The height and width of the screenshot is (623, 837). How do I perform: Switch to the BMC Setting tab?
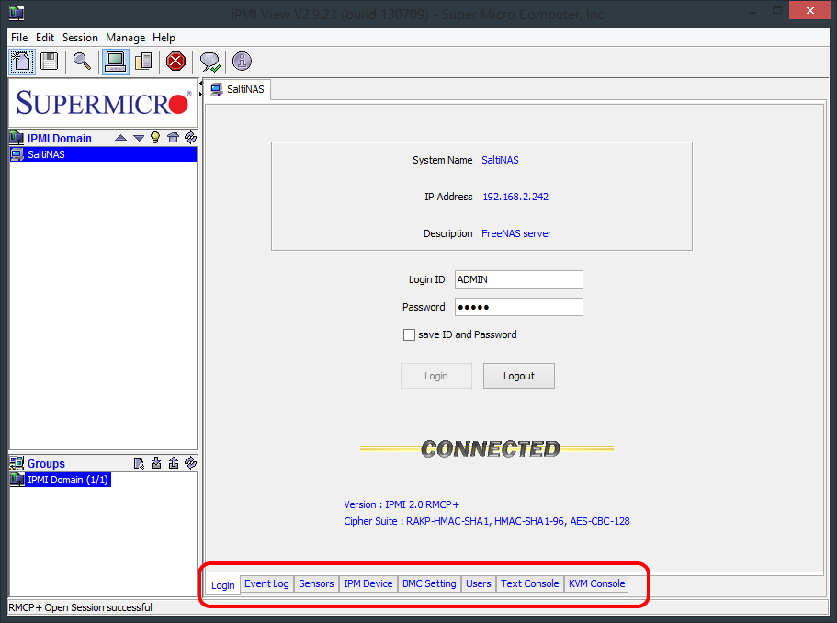[x=429, y=583]
